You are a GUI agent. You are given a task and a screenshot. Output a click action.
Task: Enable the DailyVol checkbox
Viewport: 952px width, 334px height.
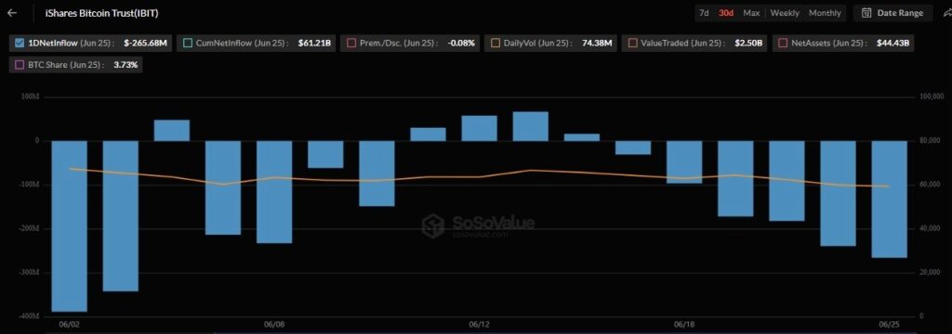(x=495, y=43)
